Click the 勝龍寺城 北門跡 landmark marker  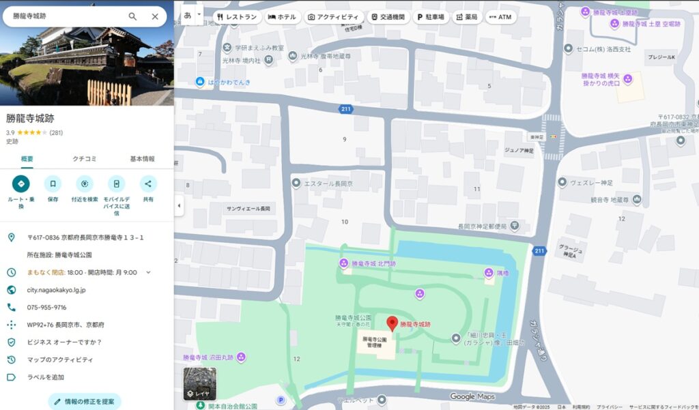(345, 263)
